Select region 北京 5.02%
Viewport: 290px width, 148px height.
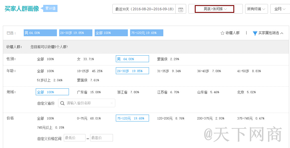pos(246,92)
